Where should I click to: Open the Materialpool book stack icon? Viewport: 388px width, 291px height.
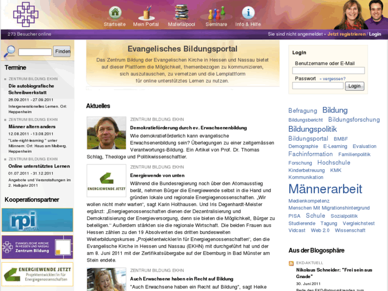(x=181, y=12)
